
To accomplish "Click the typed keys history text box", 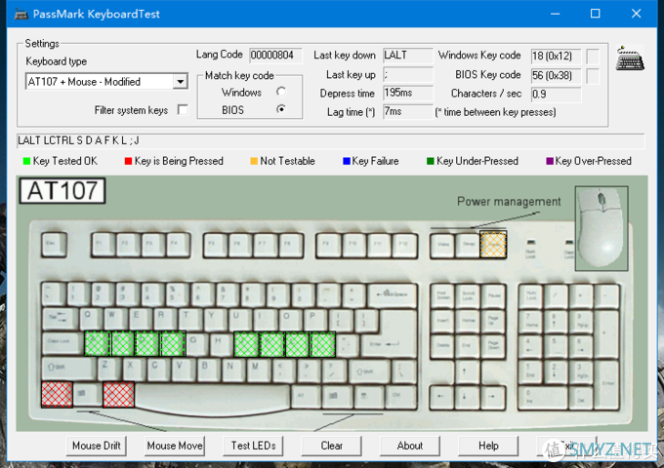I will [x=331, y=140].
